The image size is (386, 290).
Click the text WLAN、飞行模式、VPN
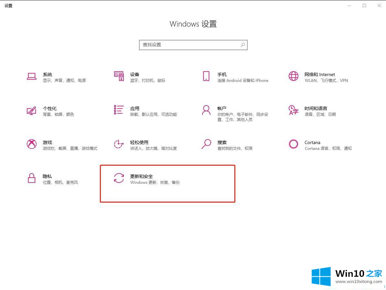(x=326, y=80)
